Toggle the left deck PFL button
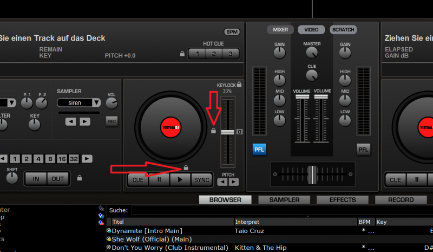This screenshot has width=433, height=252. 259,149
